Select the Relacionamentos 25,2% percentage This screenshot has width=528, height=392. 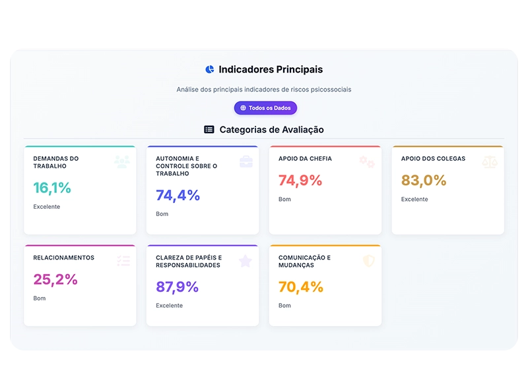coord(55,279)
